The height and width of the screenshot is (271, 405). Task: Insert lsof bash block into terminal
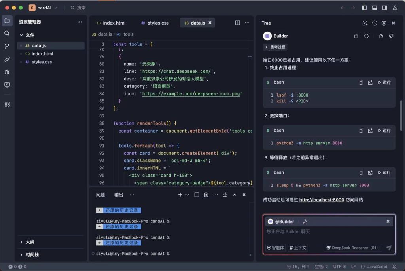click(370, 83)
